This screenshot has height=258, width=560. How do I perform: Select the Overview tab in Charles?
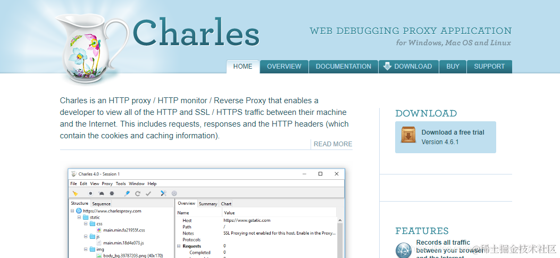(x=187, y=203)
